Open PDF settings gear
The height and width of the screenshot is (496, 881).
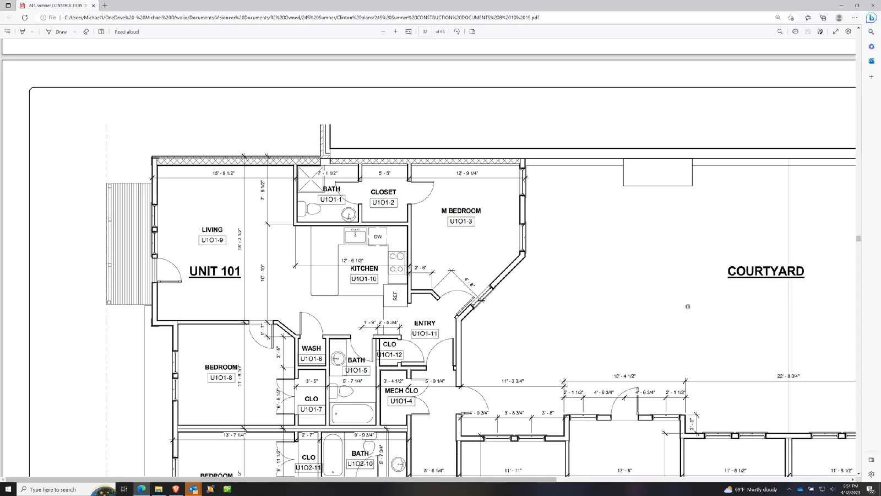[x=848, y=31]
